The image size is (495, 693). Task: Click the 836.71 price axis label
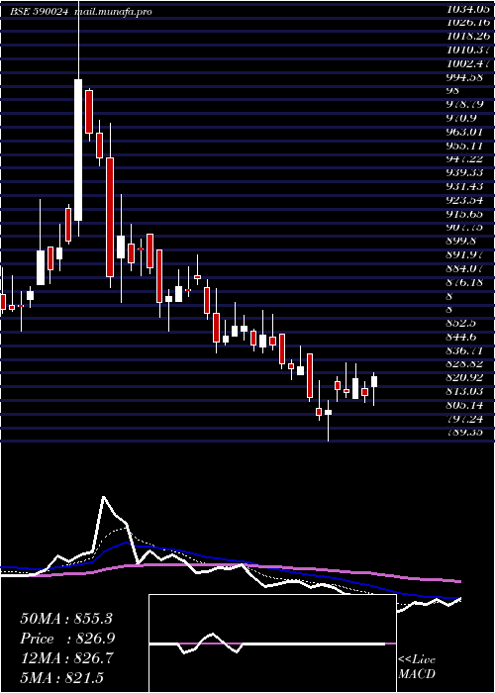click(x=464, y=350)
